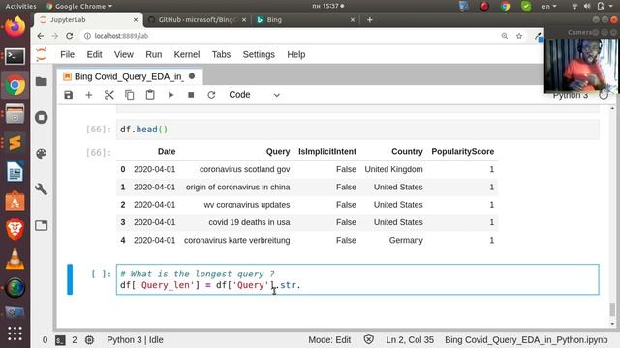Click the JupyterLab logo

pyautogui.click(x=42, y=54)
